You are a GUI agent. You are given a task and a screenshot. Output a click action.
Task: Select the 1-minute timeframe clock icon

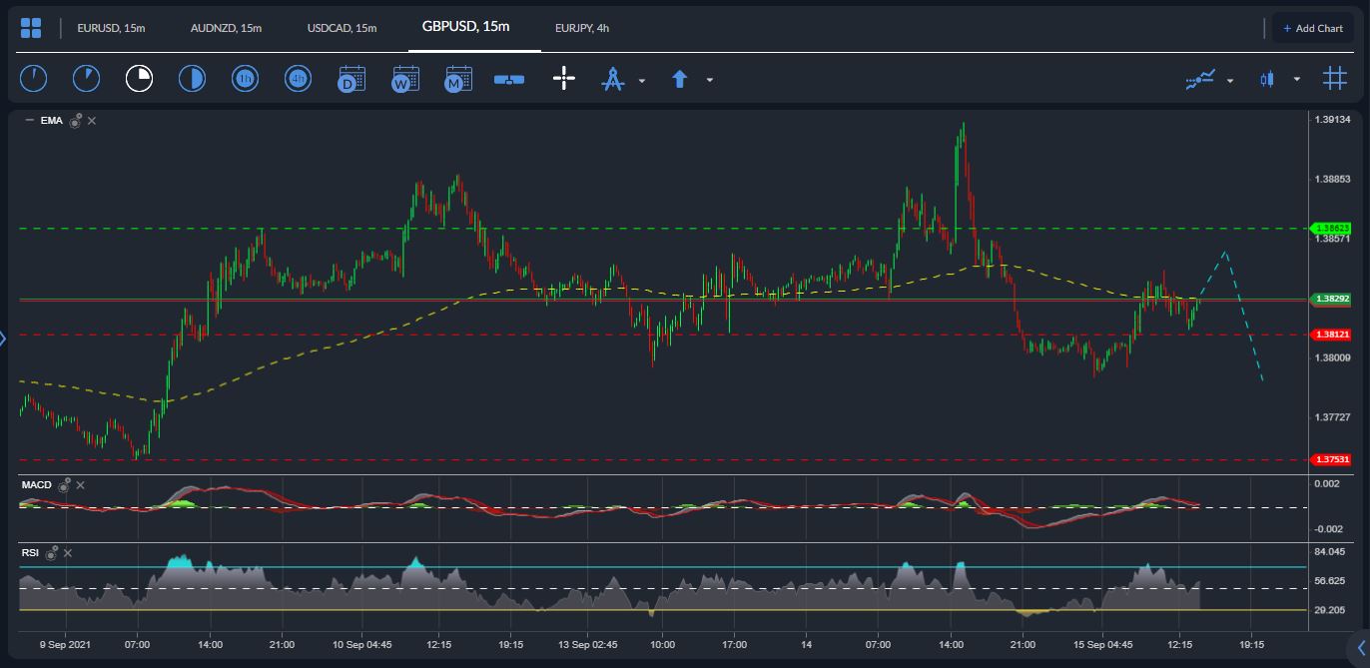pos(33,79)
